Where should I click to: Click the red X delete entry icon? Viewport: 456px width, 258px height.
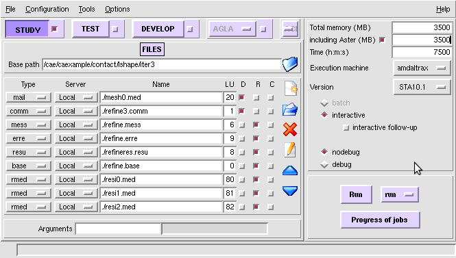(290, 129)
